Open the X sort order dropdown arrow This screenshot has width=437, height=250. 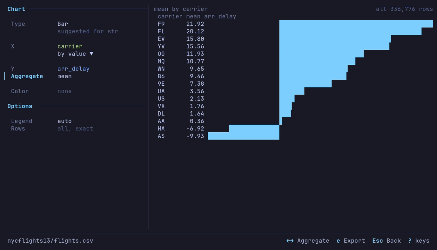[91, 54]
